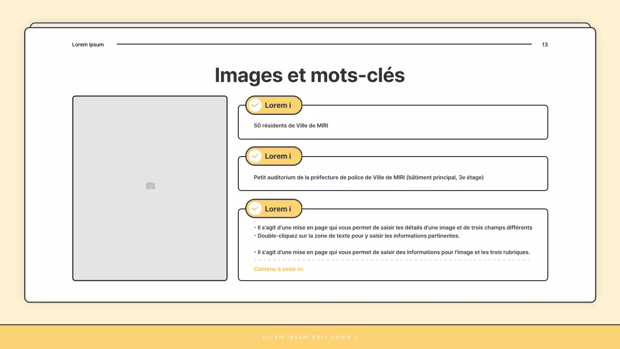This screenshot has width=620, height=349.
Task: Click the dashed separator above "Contenu à saisir ici"
Action: (x=392, y=260)
